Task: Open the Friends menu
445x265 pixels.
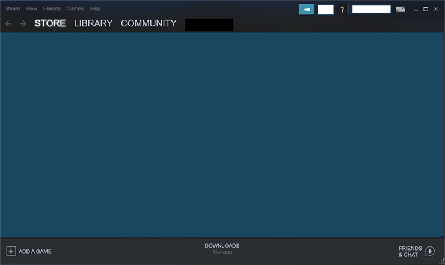Action: point(52,8)
